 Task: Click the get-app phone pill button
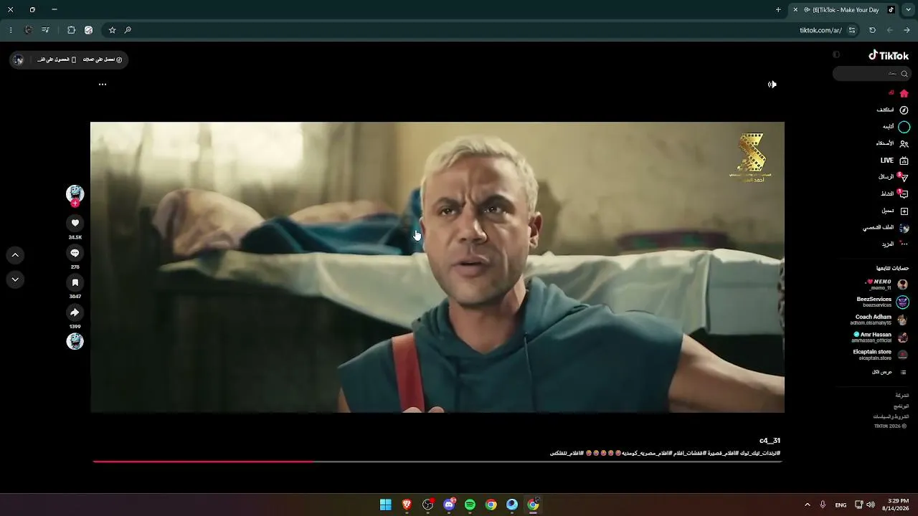57,59
